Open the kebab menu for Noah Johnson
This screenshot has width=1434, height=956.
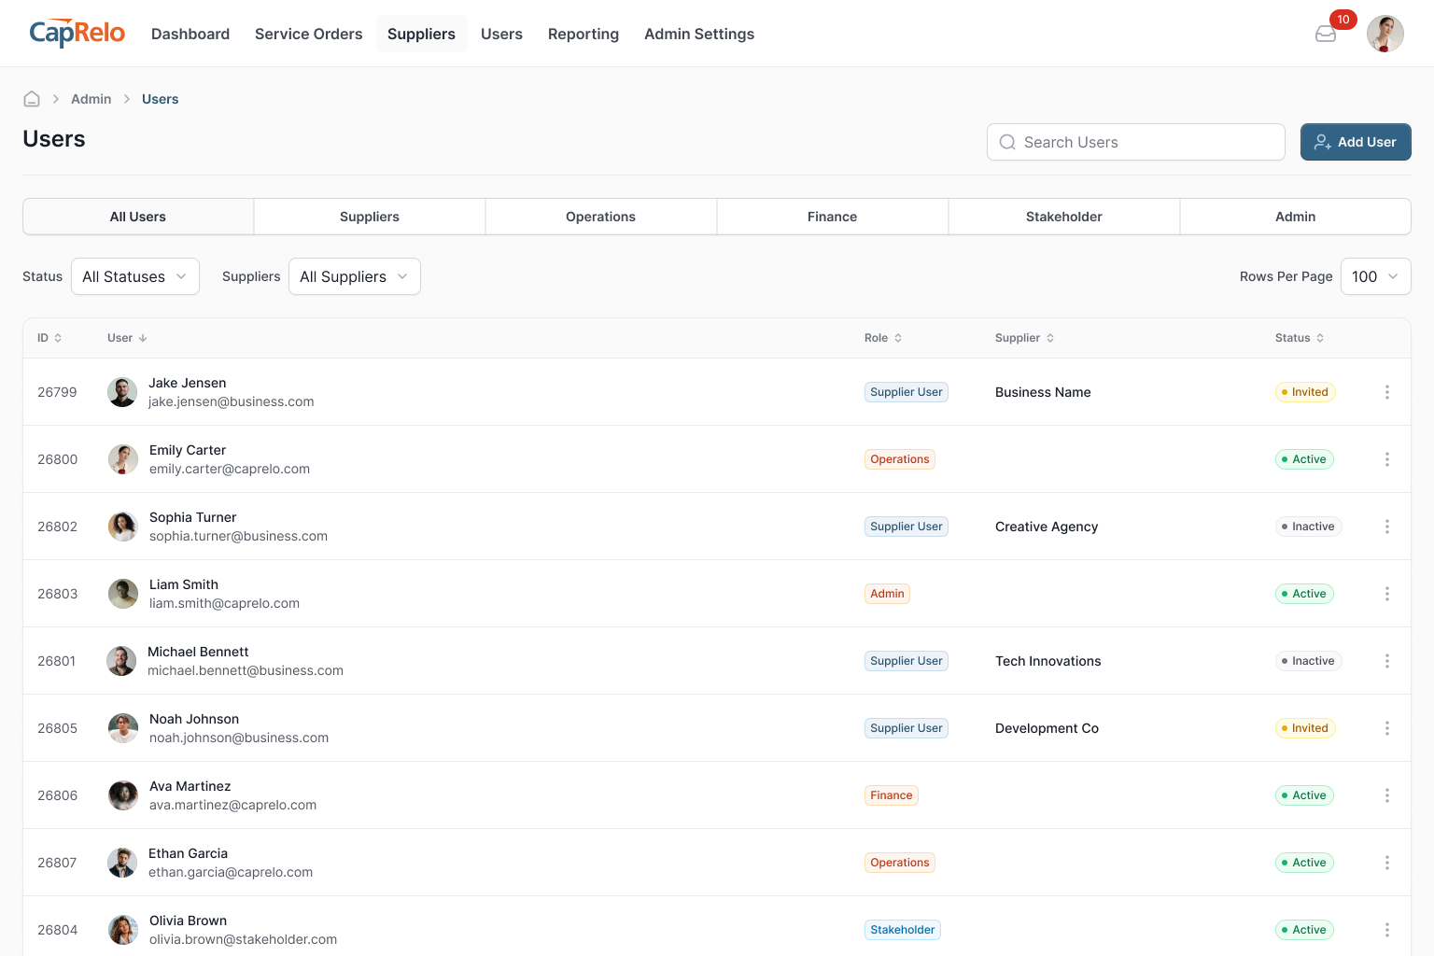pyautogui.click(x=1386, y=728)
